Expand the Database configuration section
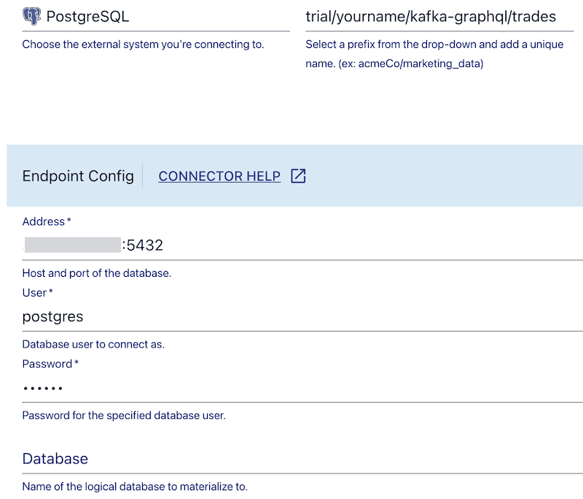The width and height of the screenshot is (583, 499). 55,459
